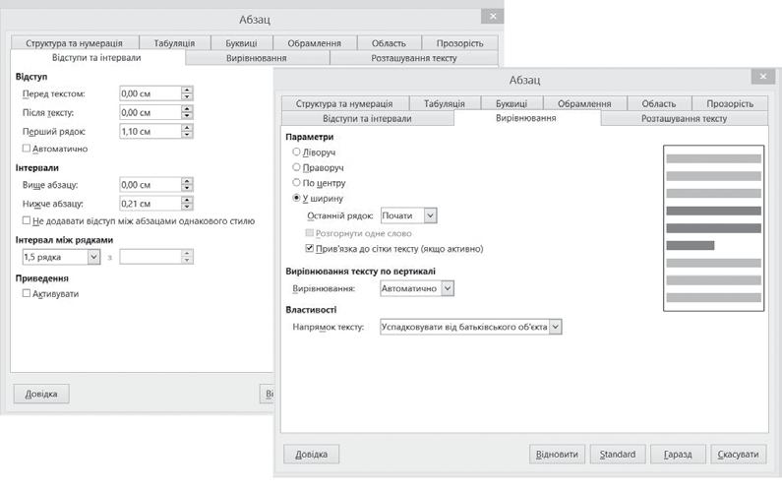
Task: Increase Вище абзацу spacing value
Action: click(187, 181)
